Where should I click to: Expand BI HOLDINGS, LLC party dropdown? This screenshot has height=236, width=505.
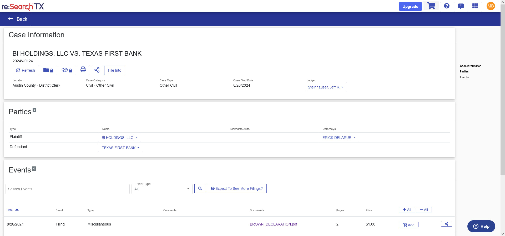click(x=120, y=138)
